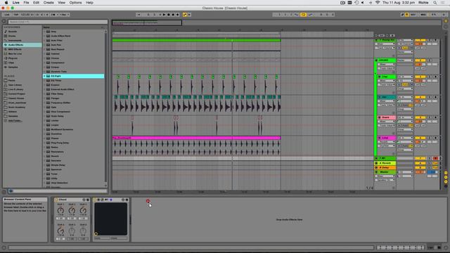Toggle the Arrangement Loop switch

point(303,15)
